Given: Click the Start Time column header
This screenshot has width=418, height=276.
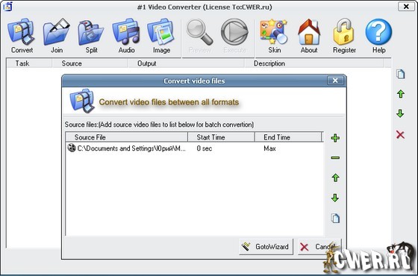Looking at the screenshot, I should point(221,137).
